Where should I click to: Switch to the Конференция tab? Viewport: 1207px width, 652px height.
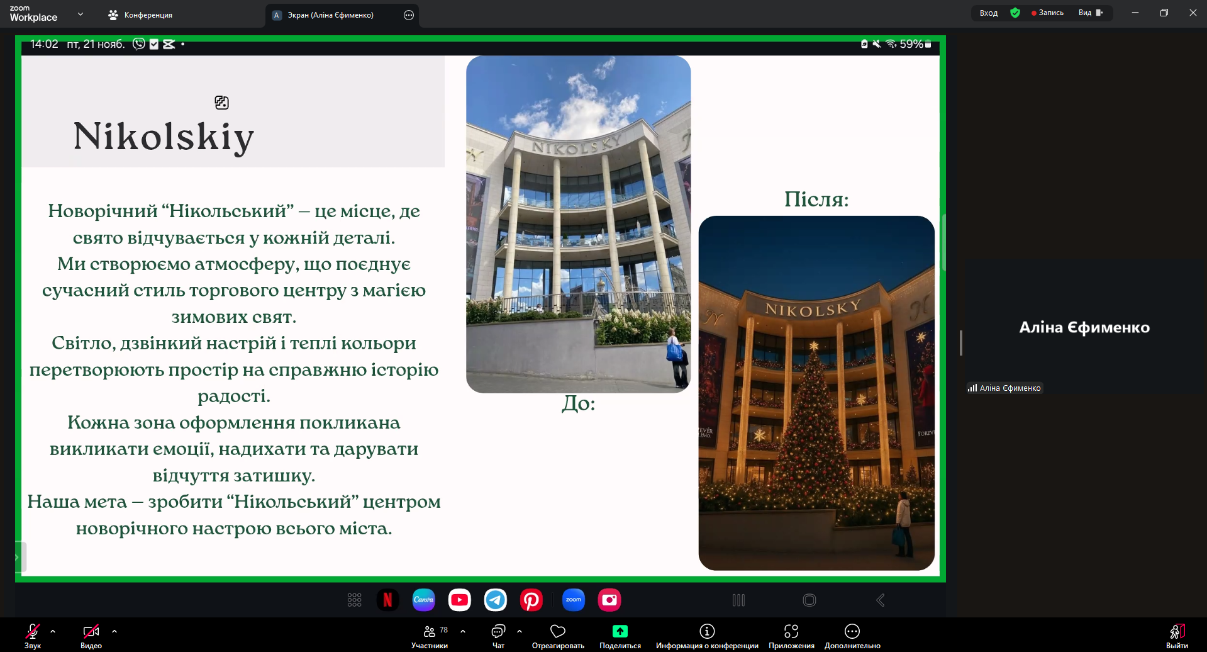[140, 15]
